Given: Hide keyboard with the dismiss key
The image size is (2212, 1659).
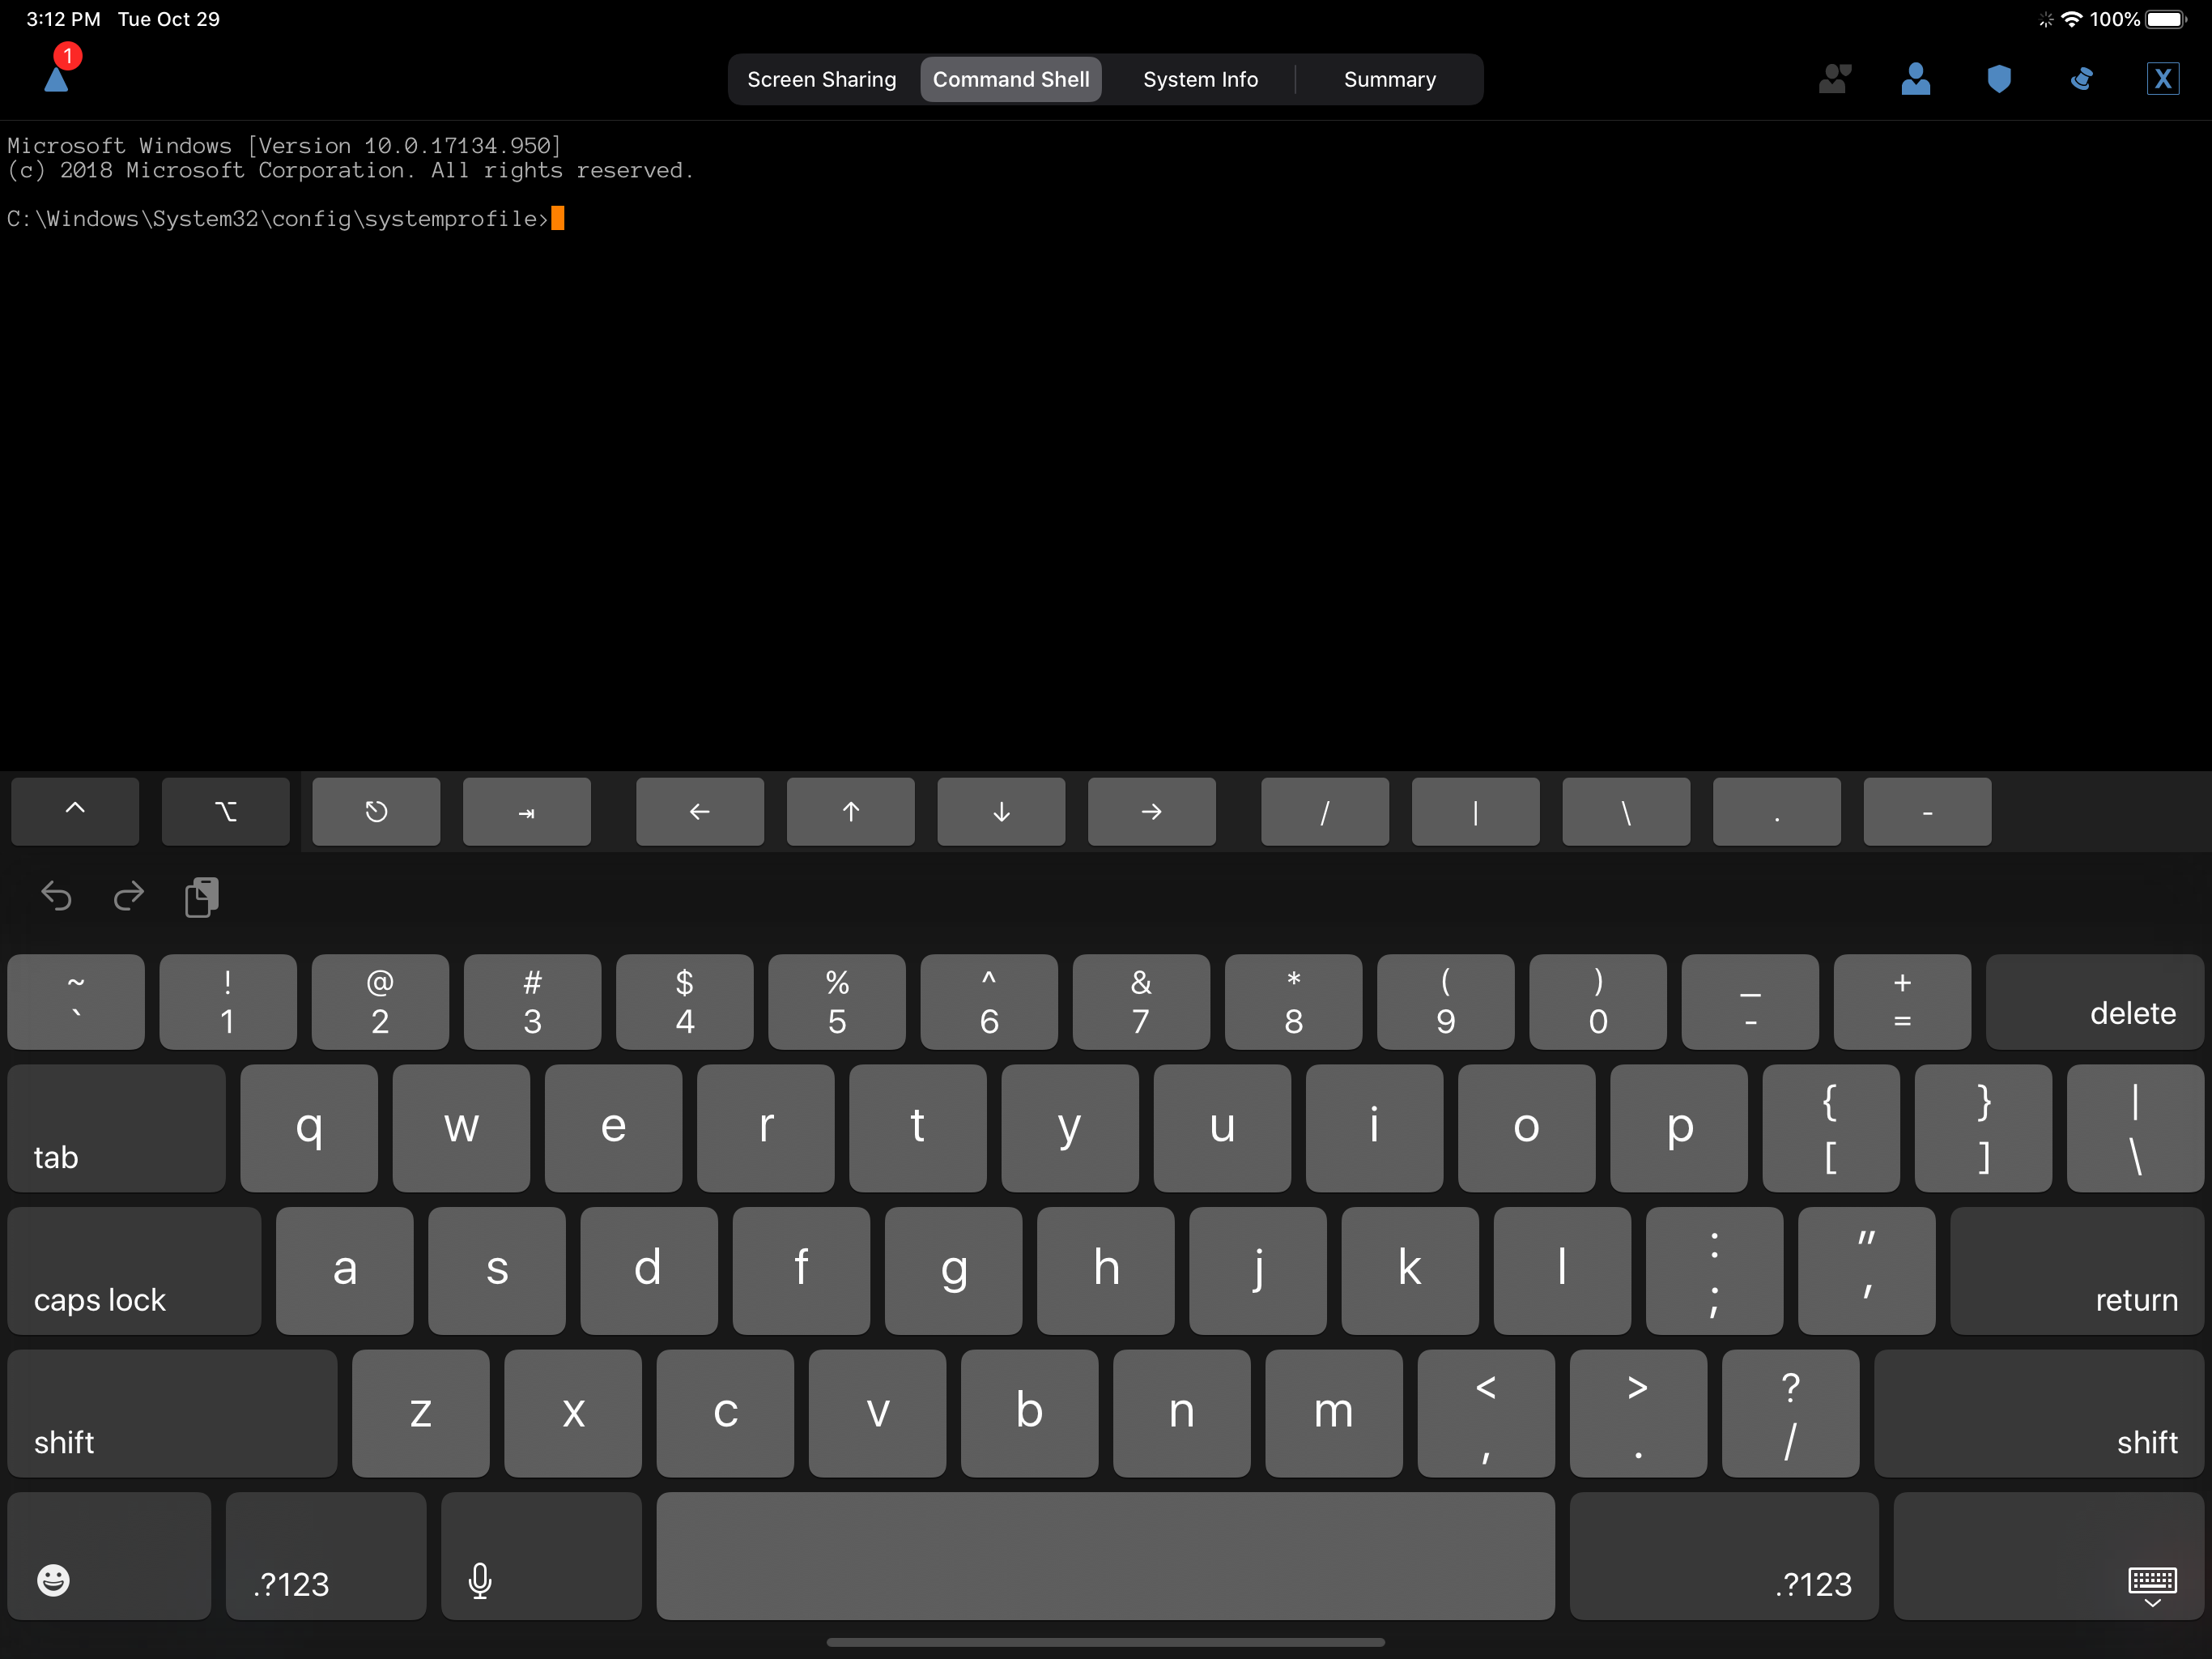Looking at the screenshot, I should click(x=2046, y=1555).
